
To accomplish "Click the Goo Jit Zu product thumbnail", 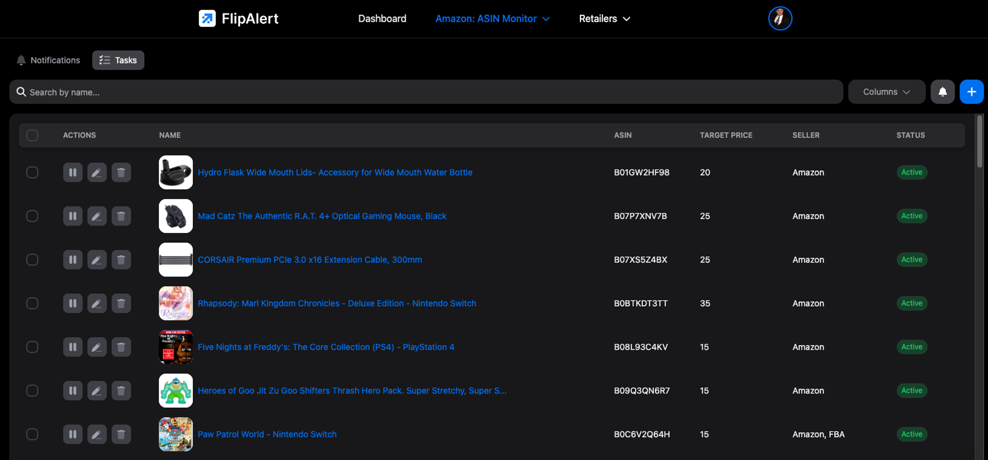I will 176,390.
